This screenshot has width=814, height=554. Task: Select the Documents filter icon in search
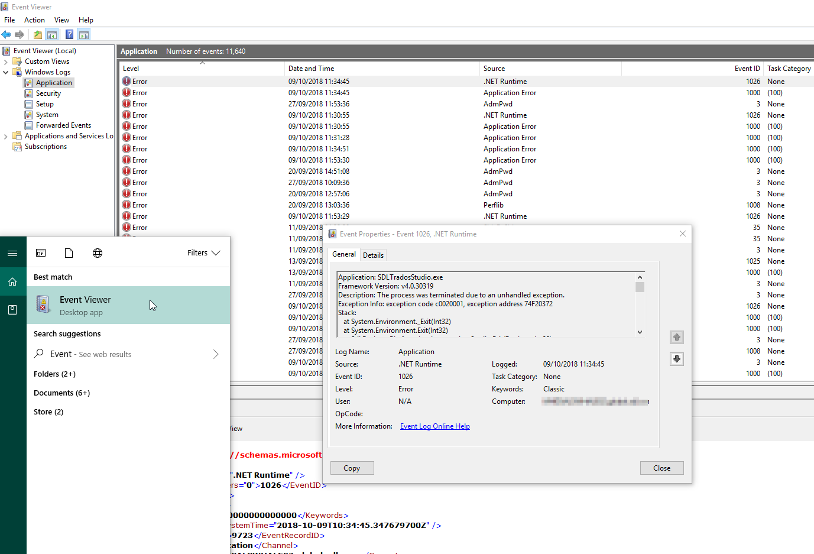point(69,253)
